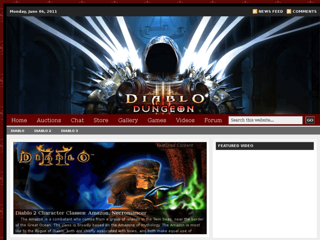Open the COMMENTS feed link
The image size is (320, 240).
305,11
